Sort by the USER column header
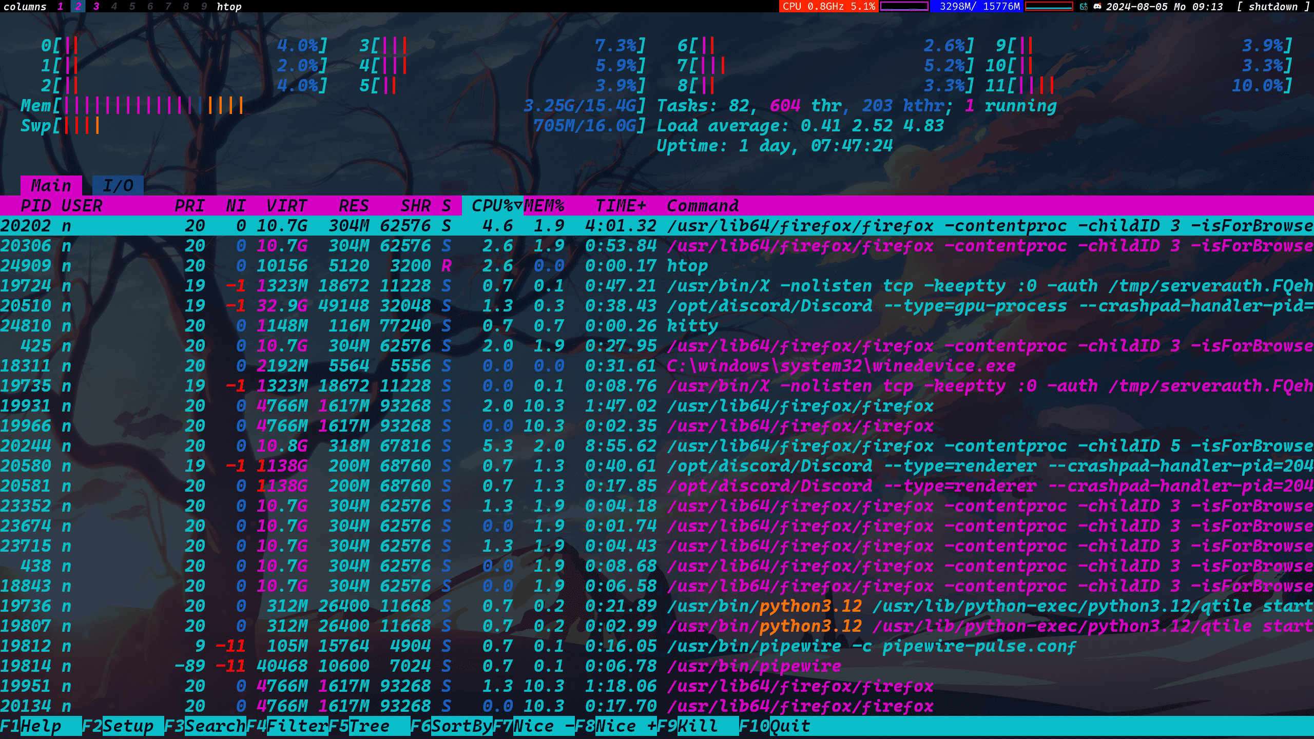The width and height of the screenshot is (1314, 739). click(x=82, y=206)
